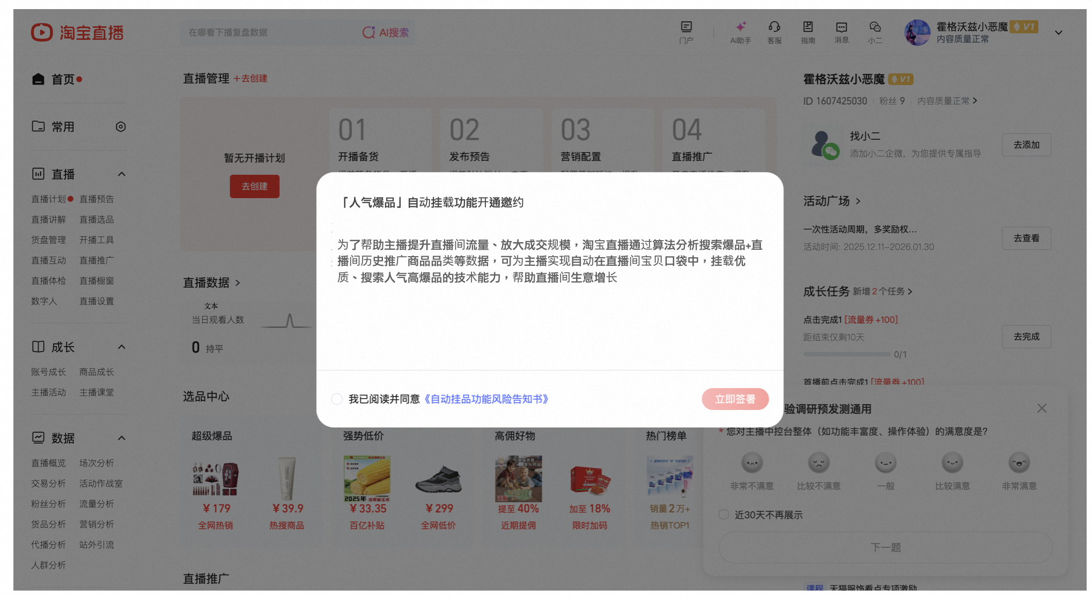Open the AI助手 assistant icon
The image size is (1092, 597).
tap(741, 27)
